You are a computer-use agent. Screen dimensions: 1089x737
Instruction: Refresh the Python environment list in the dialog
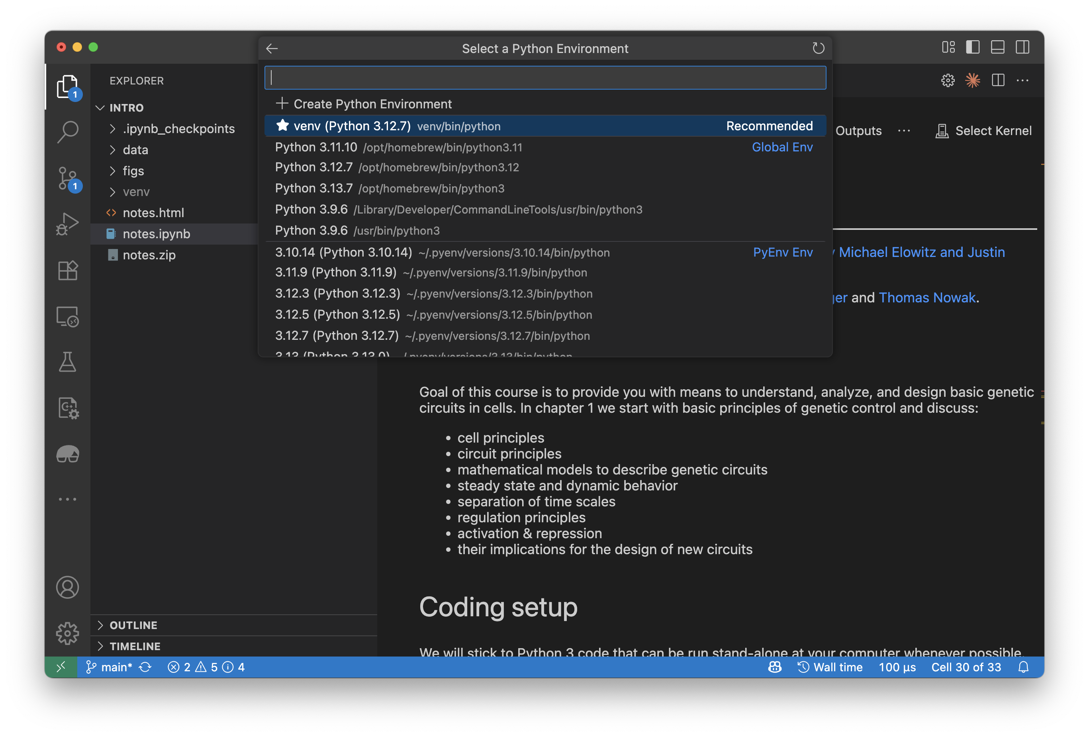pyautogui.click(x=818, y=48)
